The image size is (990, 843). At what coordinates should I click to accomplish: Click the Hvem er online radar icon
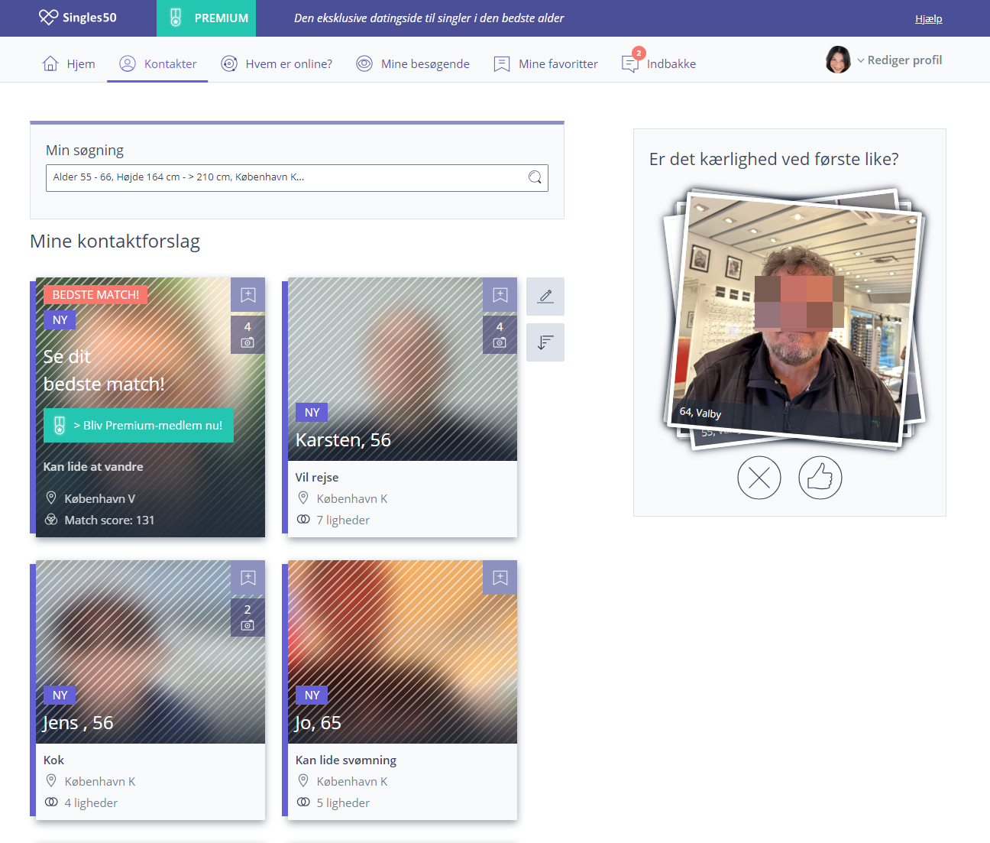229,63
